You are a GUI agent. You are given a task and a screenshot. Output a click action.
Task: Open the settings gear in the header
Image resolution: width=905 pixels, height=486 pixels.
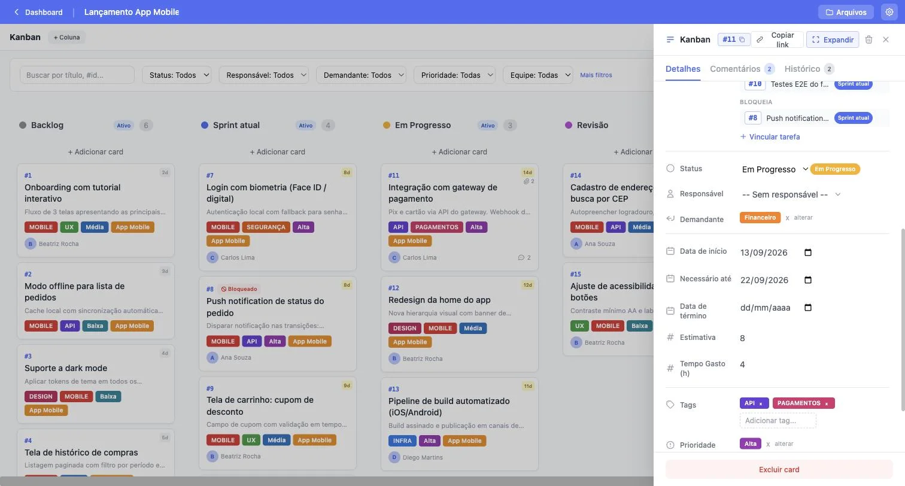point(889,12)
